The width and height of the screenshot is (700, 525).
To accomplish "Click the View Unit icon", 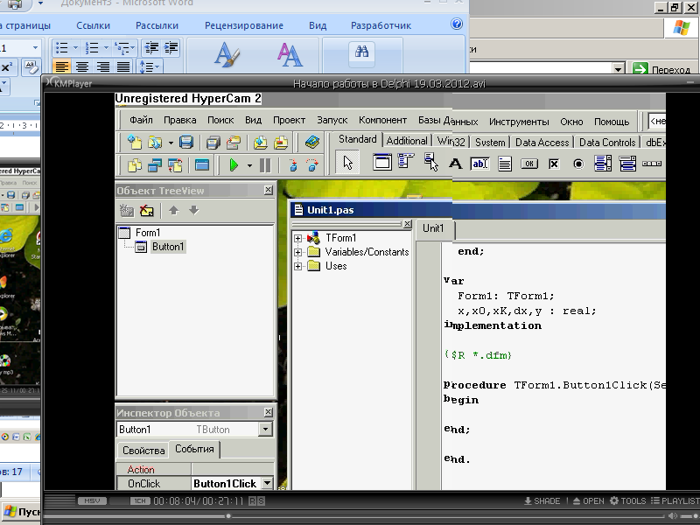I will click(x=135, y=165).
